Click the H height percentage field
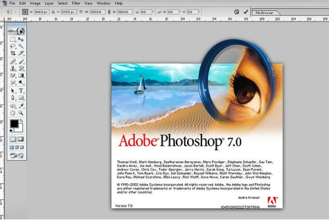This screenshot has height=220, width=329. coord(125,12)
